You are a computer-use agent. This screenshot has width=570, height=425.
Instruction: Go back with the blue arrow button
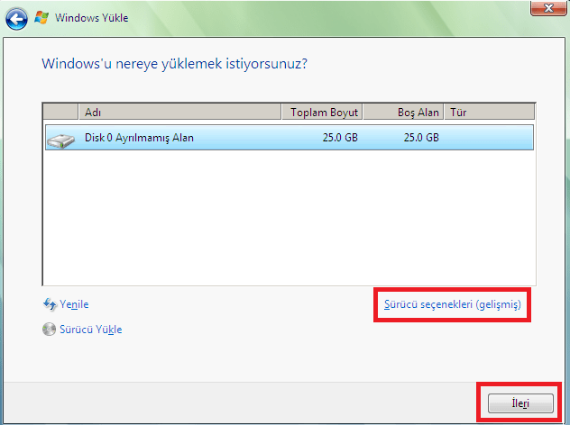tap(16, 19)
